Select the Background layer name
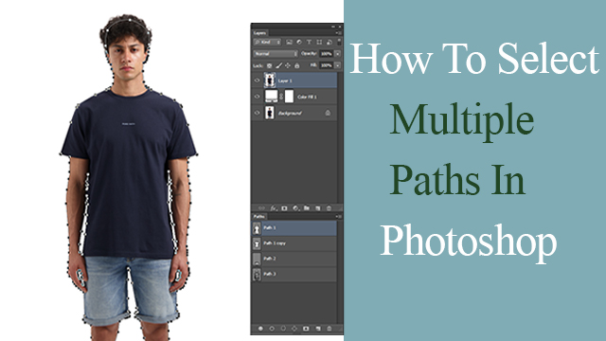 [290, 113]
